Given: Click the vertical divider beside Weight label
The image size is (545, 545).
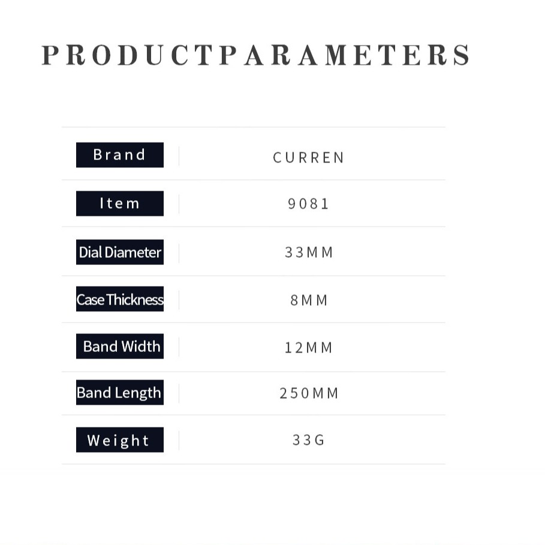Looking at the screenshot, I should (179, 440).
